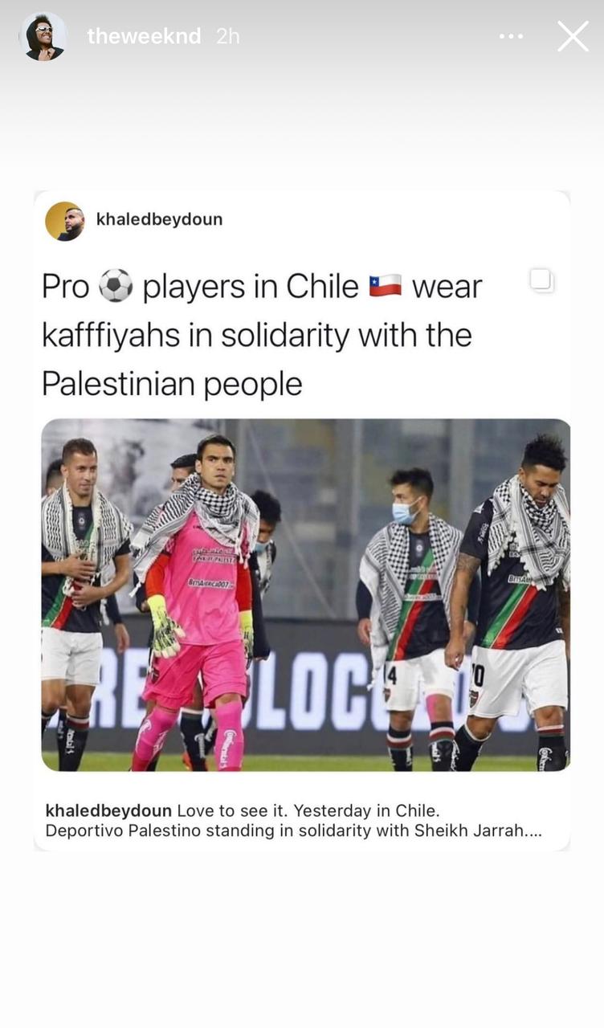The image size is (604, 1028).
Task: Open khaledbeydoun username beside the post avatar
Action: (159, 219)
